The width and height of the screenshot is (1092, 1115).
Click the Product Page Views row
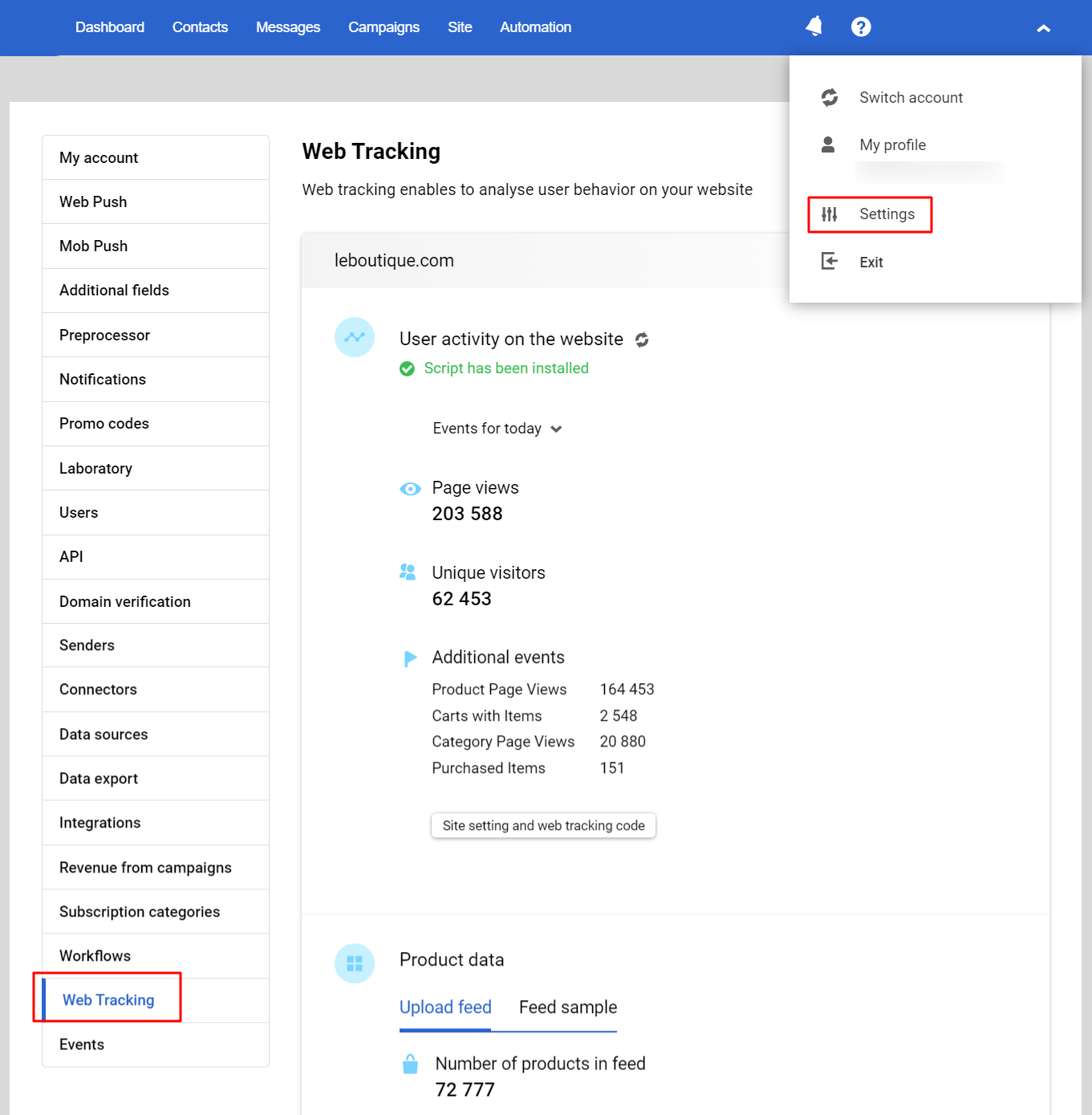543,690
